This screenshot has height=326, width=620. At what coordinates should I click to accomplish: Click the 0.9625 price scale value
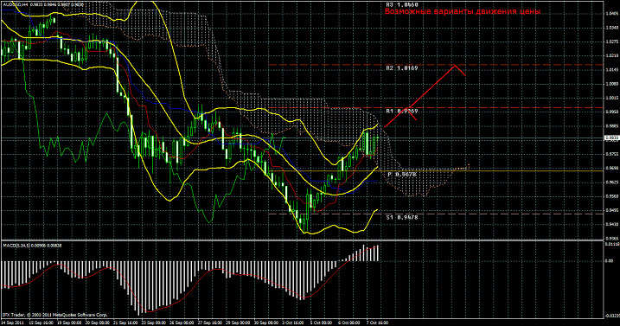pyautogui.click(x=612, y=182)
